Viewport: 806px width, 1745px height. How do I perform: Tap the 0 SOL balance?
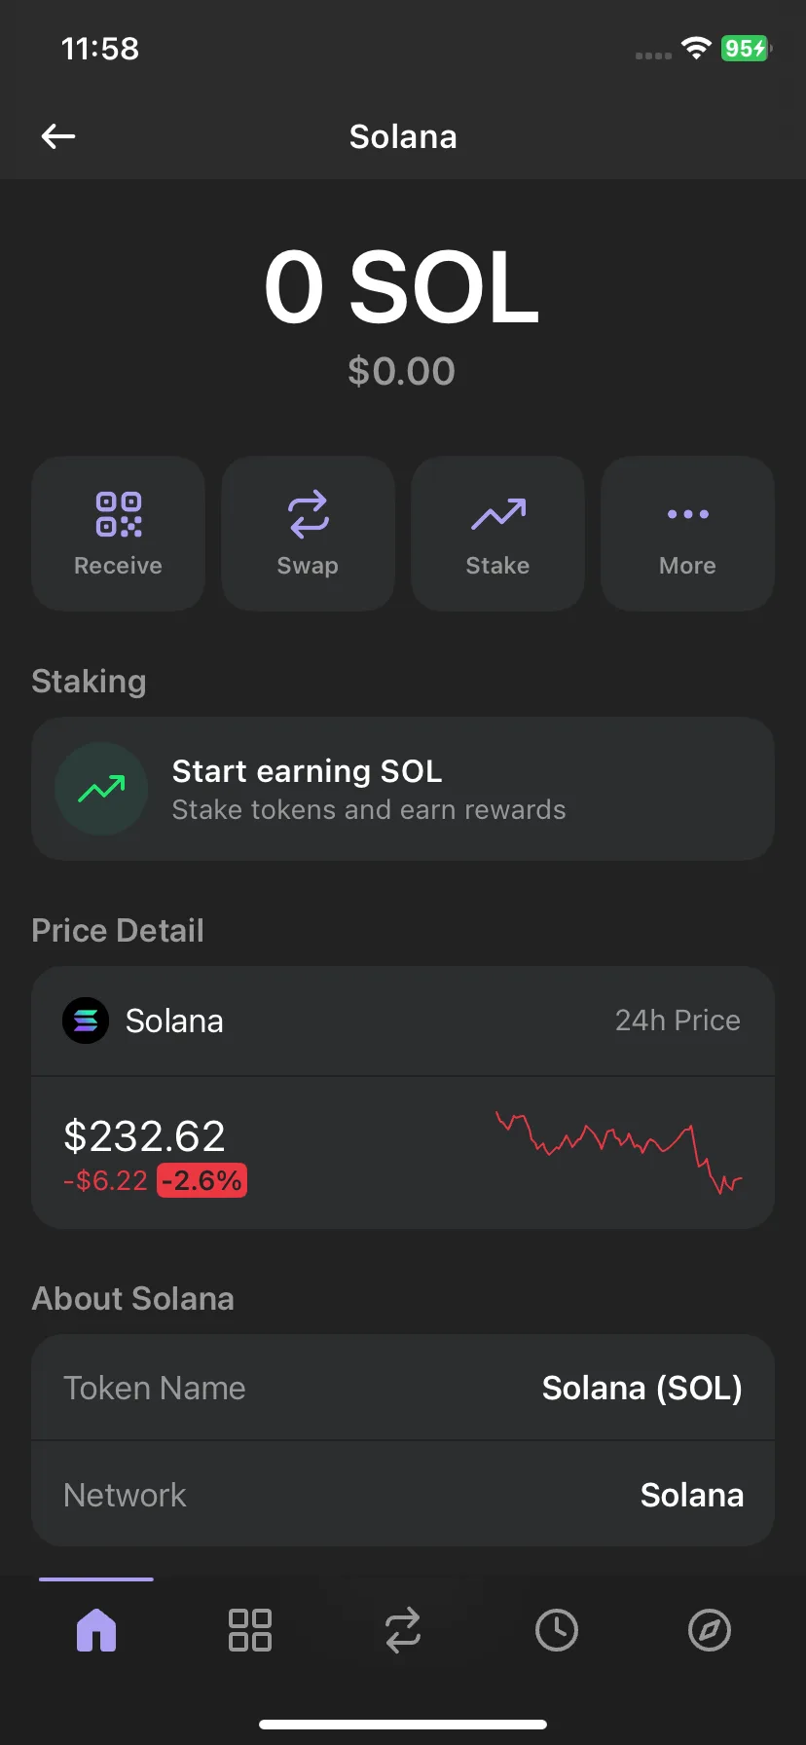pyautogui.click(x=401, y=287)
